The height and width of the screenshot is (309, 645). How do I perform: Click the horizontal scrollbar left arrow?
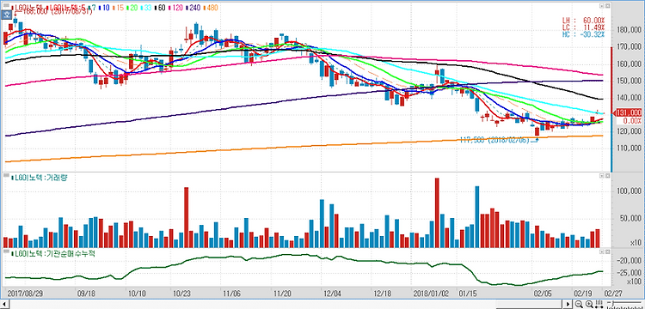point(3,304)
